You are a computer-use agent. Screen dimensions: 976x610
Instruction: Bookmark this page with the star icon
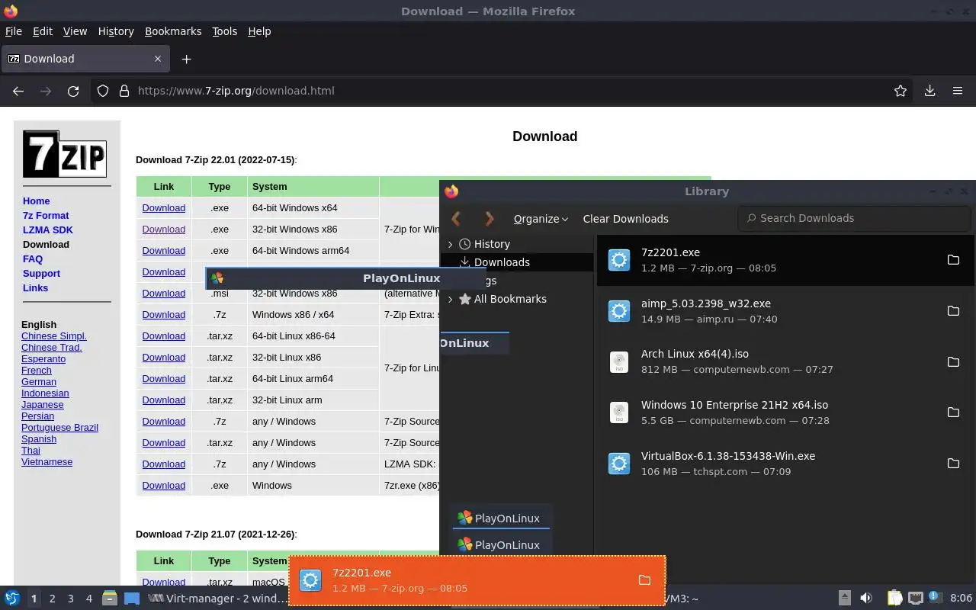[x=901, y=91]
